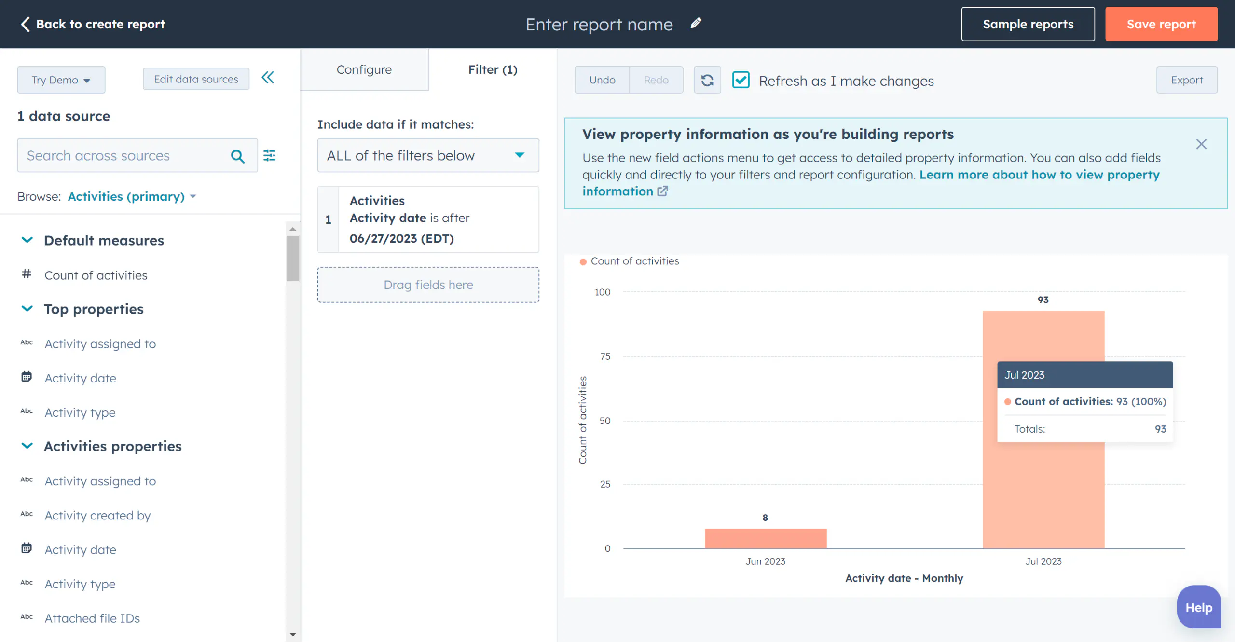Click the Undo icon in toolbar
Image resolution: width=1235 pixels, height=642 pixels.
coord(602,79)
